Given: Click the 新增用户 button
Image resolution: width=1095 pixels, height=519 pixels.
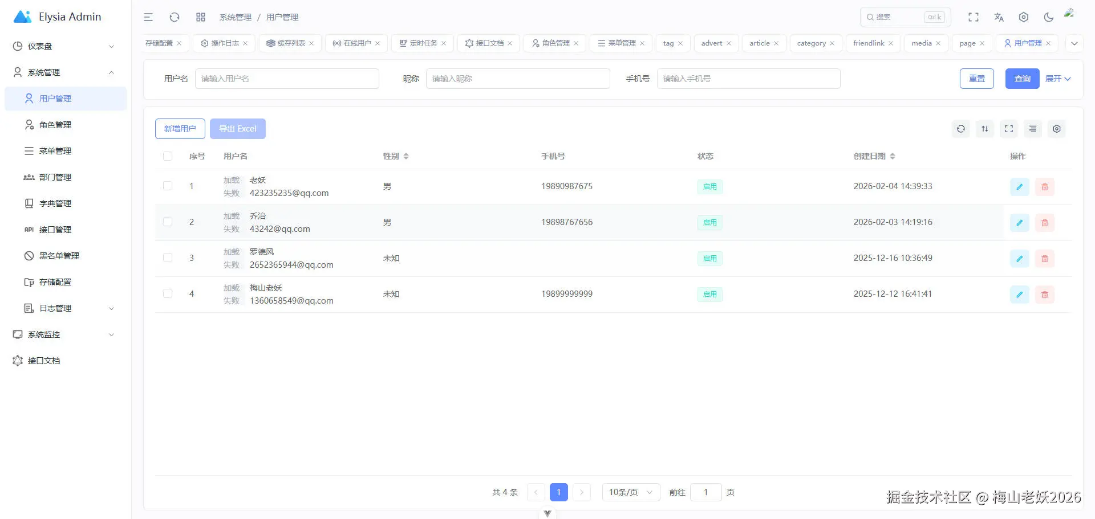Looking at the screenshot, I should click(x=180, y=129).
